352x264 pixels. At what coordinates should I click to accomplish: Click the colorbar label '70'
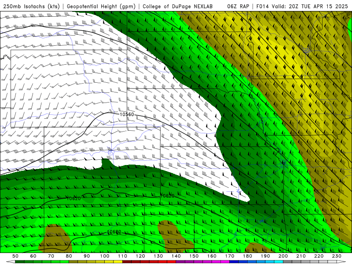pyautogui.click(x=51, y=256)
